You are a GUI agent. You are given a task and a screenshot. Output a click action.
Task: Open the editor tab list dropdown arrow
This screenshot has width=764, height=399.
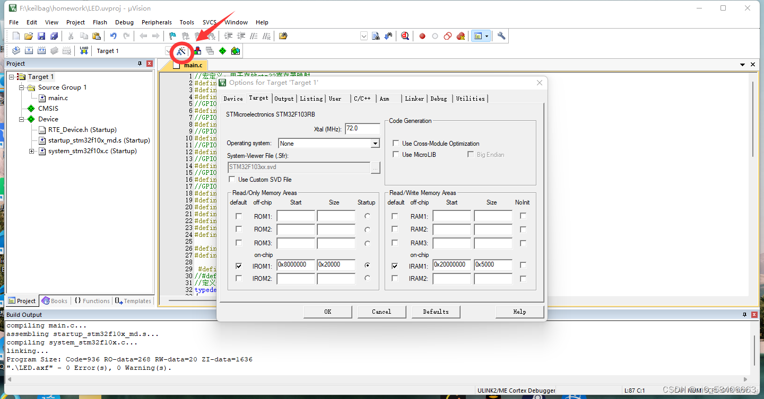pyautogui.click(x=743, y=65)
